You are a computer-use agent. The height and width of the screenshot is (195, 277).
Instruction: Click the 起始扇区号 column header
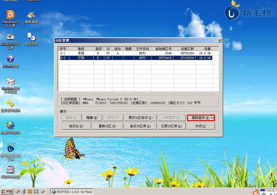pyautogui.click(x=162, y=49)
